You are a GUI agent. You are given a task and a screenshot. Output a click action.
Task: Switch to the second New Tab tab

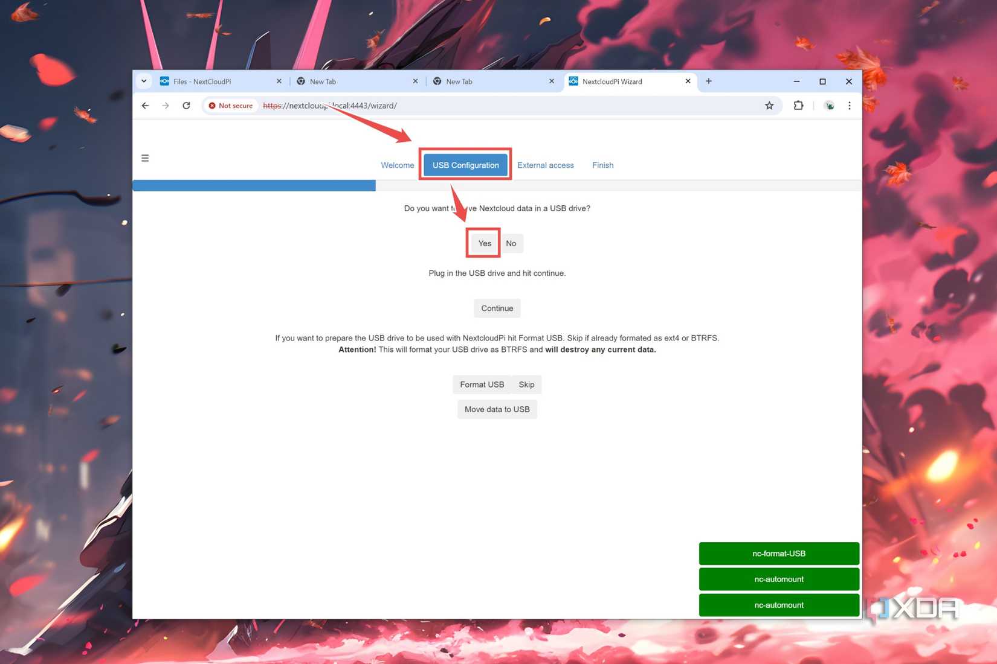(x=493, y=81)
